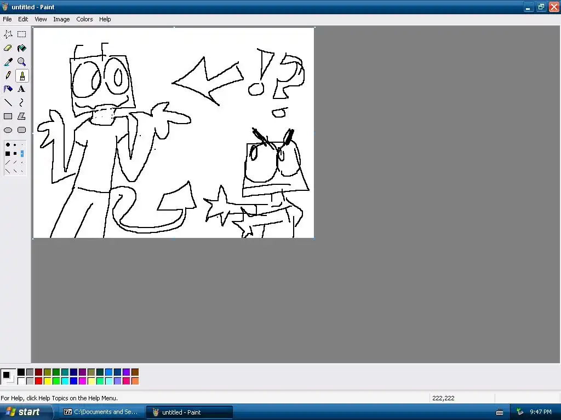Select the rectangular Select tool
The image size is (561, 420).
click(22, 34)
